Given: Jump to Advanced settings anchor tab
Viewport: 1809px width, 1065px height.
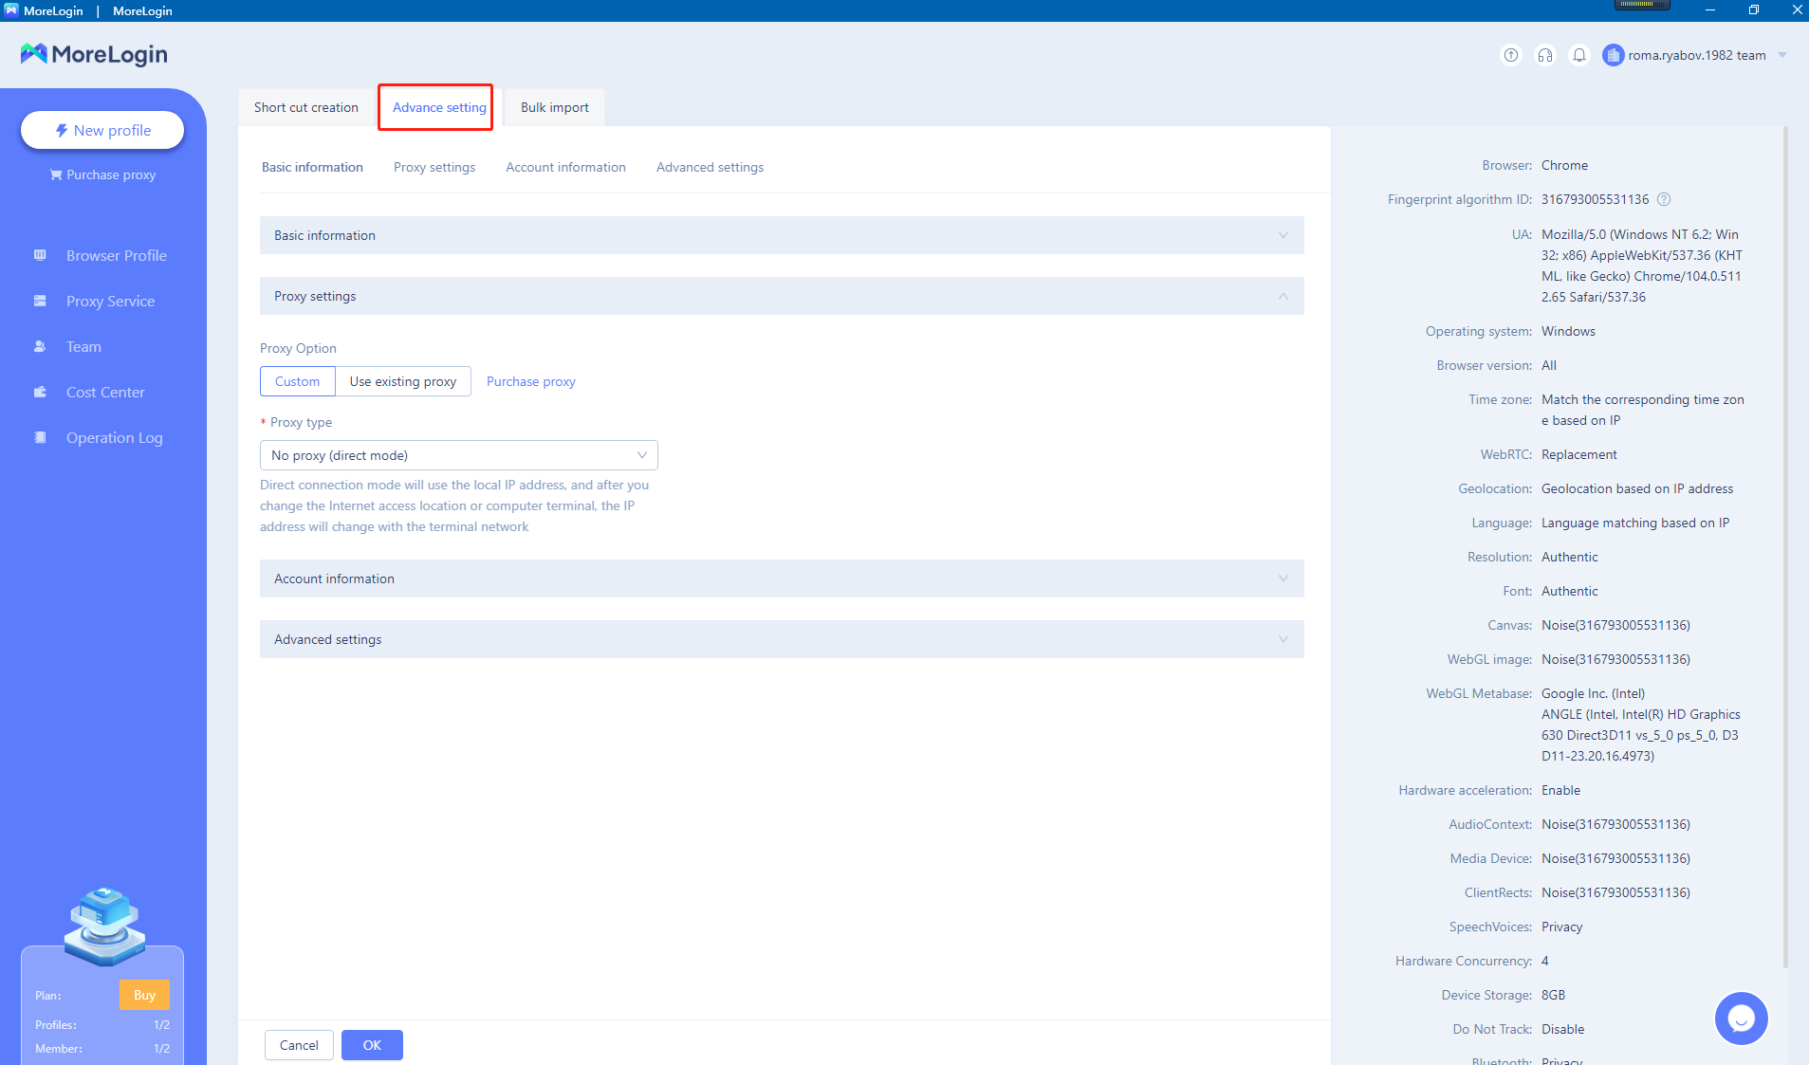Looking at the screenshot, I should point(710,167).
